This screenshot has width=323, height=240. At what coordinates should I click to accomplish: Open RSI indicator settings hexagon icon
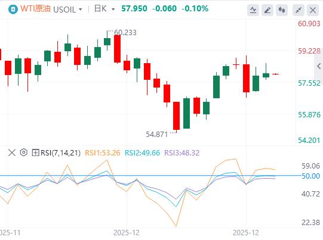pyautogui.click(x=24, y=152)
